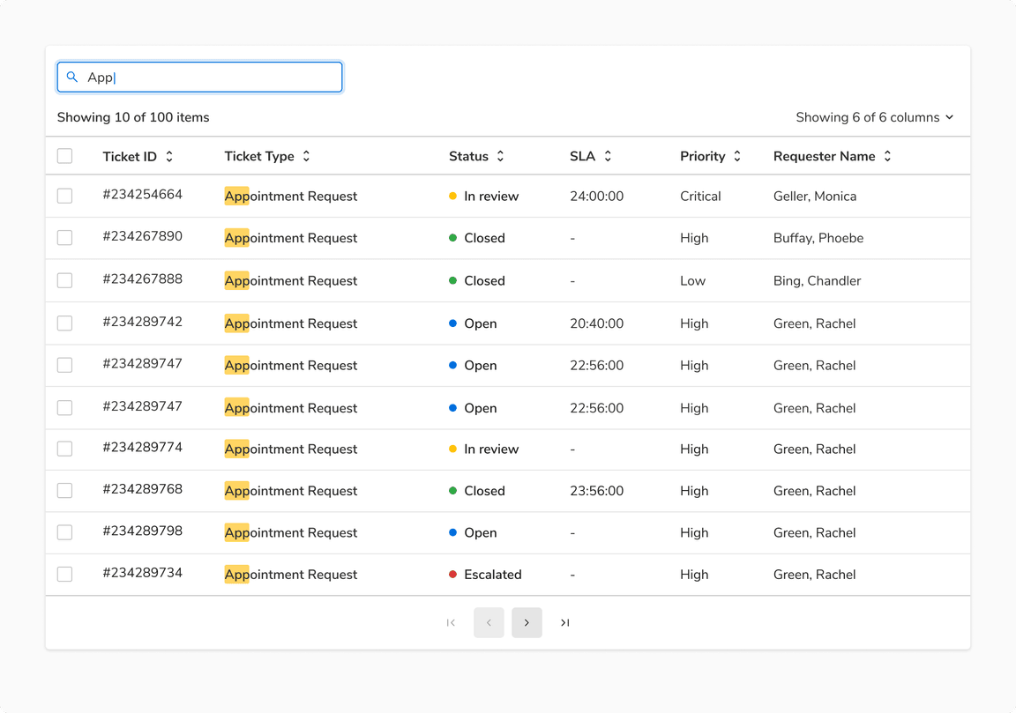Sort by Status arrows
1016x713 pixels.
pyautogui.click(x=500, y=156)
